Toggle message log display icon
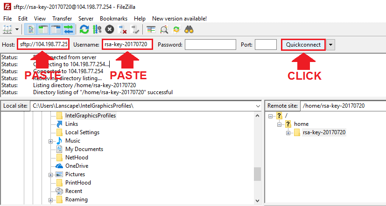The height and width of the screenshot is (206, 386). click(31, 30)
